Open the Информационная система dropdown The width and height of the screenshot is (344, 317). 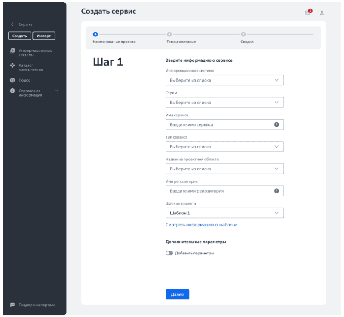[224, 80]
